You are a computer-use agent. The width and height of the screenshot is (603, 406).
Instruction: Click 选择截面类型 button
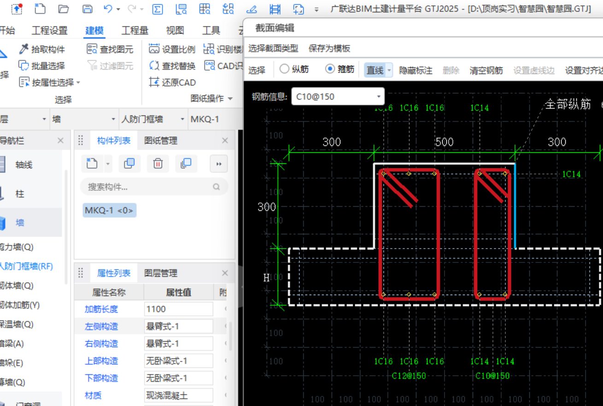(x=273, y=48)
